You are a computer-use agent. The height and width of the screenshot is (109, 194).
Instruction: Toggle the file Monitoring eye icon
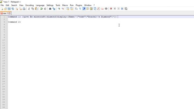[106, 9]
